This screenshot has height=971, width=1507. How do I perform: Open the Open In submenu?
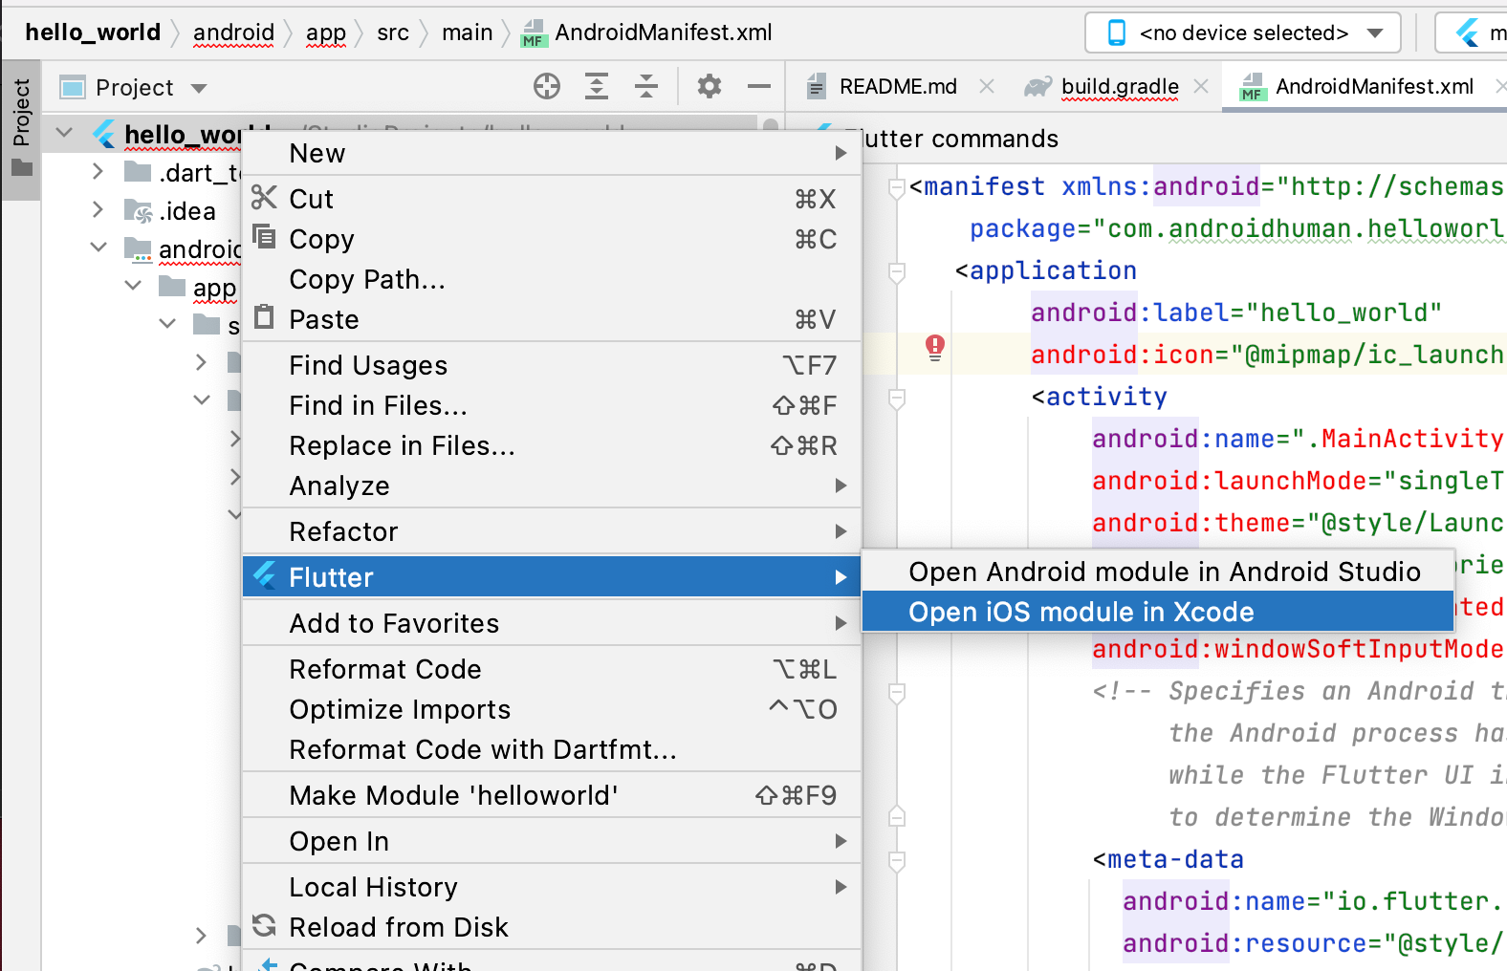point(552,841)
